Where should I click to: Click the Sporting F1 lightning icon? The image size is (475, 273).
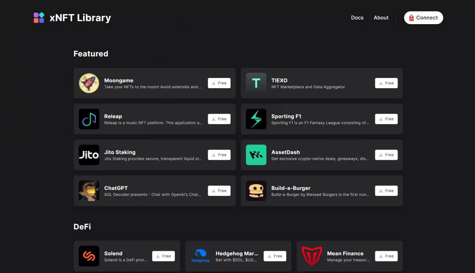click(x=256, y=119)
